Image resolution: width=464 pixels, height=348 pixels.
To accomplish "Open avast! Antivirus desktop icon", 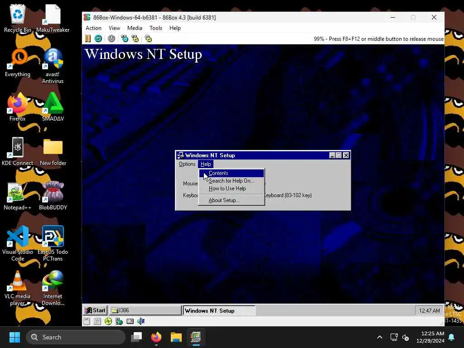I will click(x=53, y=66).
